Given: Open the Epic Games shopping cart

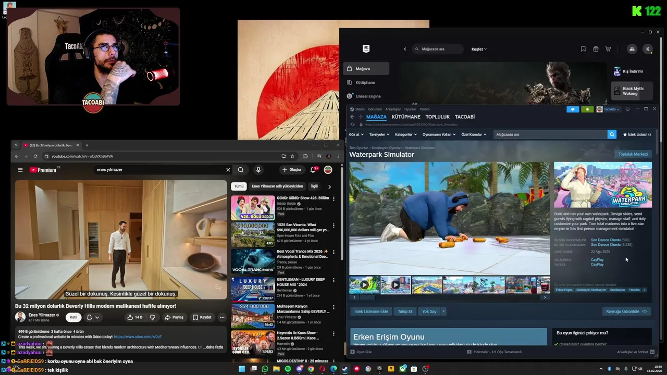Looking at the screenshot, I should [608, 49].
